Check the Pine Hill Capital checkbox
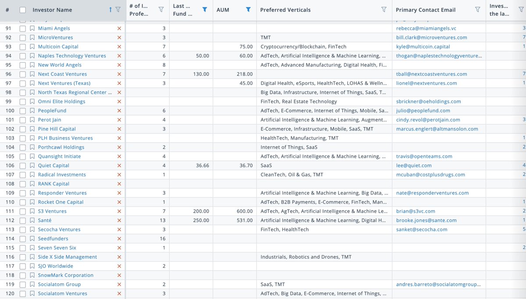Image resolution: width=526 pixels, height=299 pixels. pyautogui.click(x=23, y=129)
